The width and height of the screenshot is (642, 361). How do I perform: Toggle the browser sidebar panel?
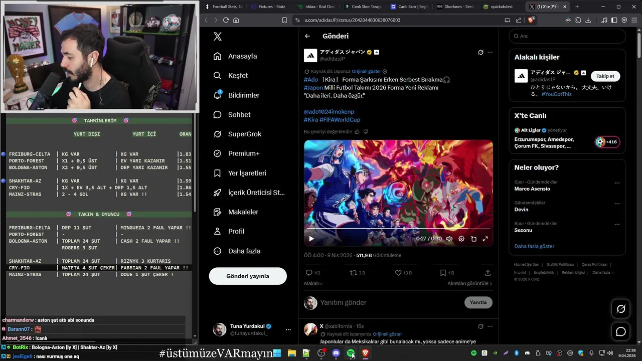click(x=614, y=20)
